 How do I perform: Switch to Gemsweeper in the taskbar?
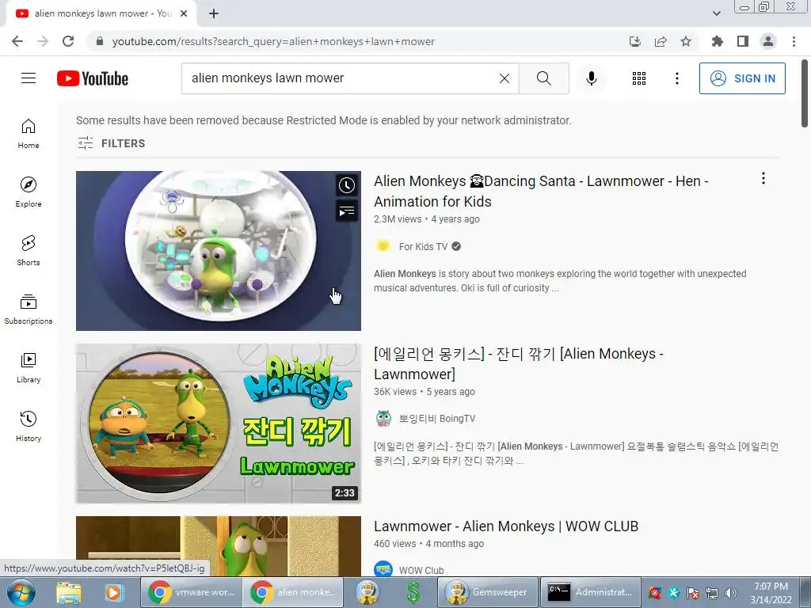tap(488, 592)
